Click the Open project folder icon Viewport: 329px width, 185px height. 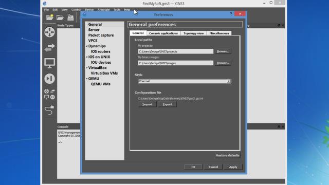click(60, 17)
